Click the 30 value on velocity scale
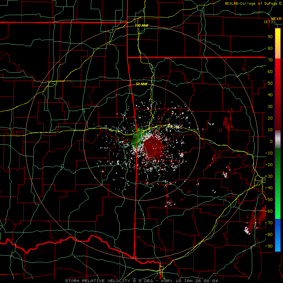Image resolution: width=283 pixels, height=283 pixels. tap(270, 107)
